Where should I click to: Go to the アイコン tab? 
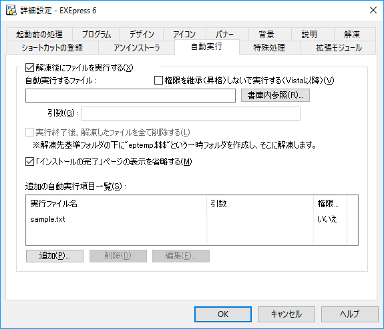coord(184,35)
